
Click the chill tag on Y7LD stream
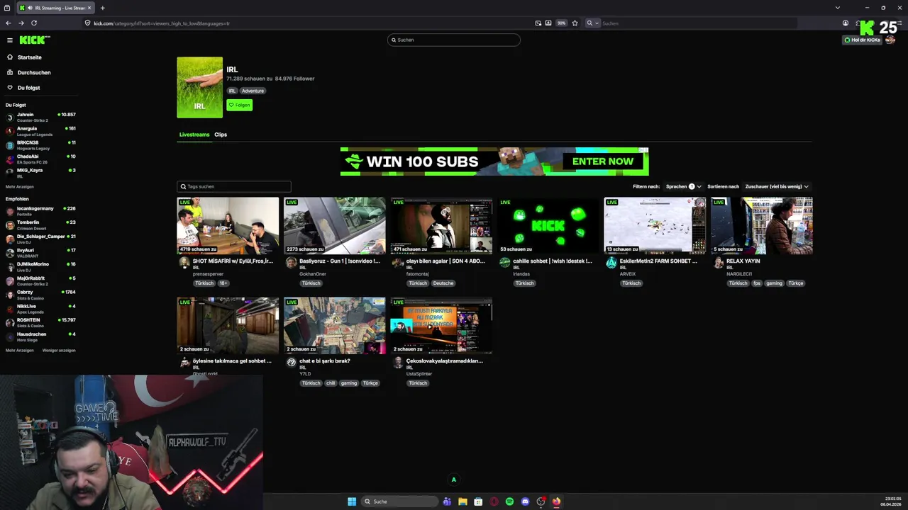[x=331, y=383]
